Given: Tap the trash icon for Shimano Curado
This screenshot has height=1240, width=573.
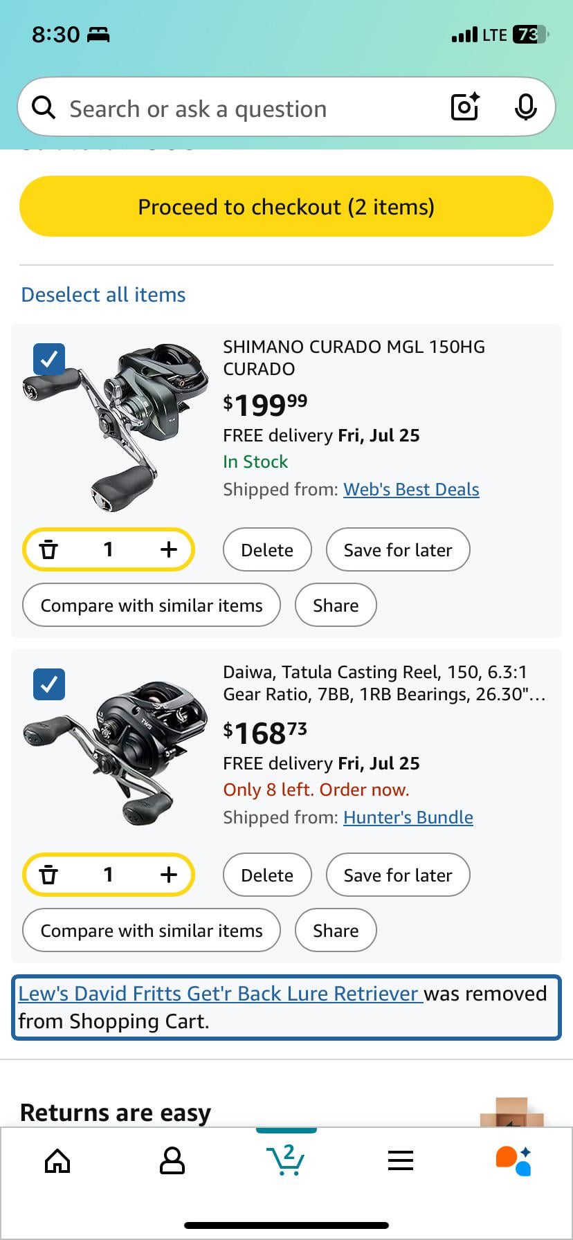Looking at the screenshot, I should [48, 549].
